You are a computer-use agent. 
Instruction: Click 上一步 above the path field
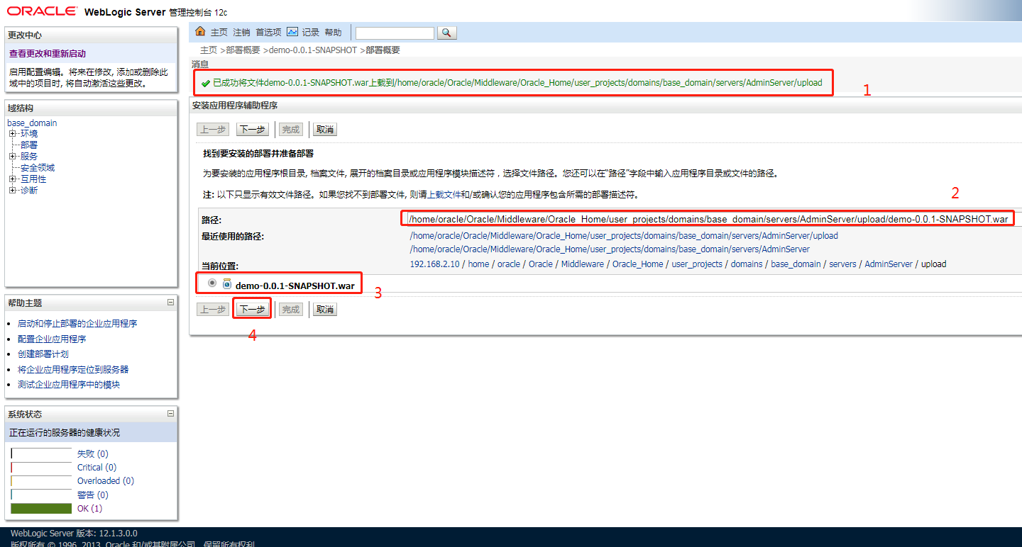pos(213,130)
